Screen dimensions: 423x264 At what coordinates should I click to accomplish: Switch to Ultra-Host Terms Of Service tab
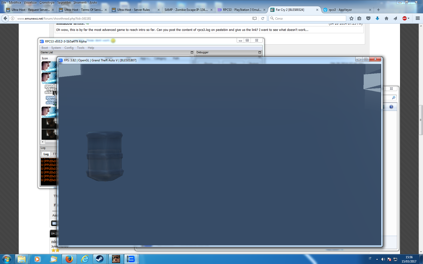click(x=83, y=10)
